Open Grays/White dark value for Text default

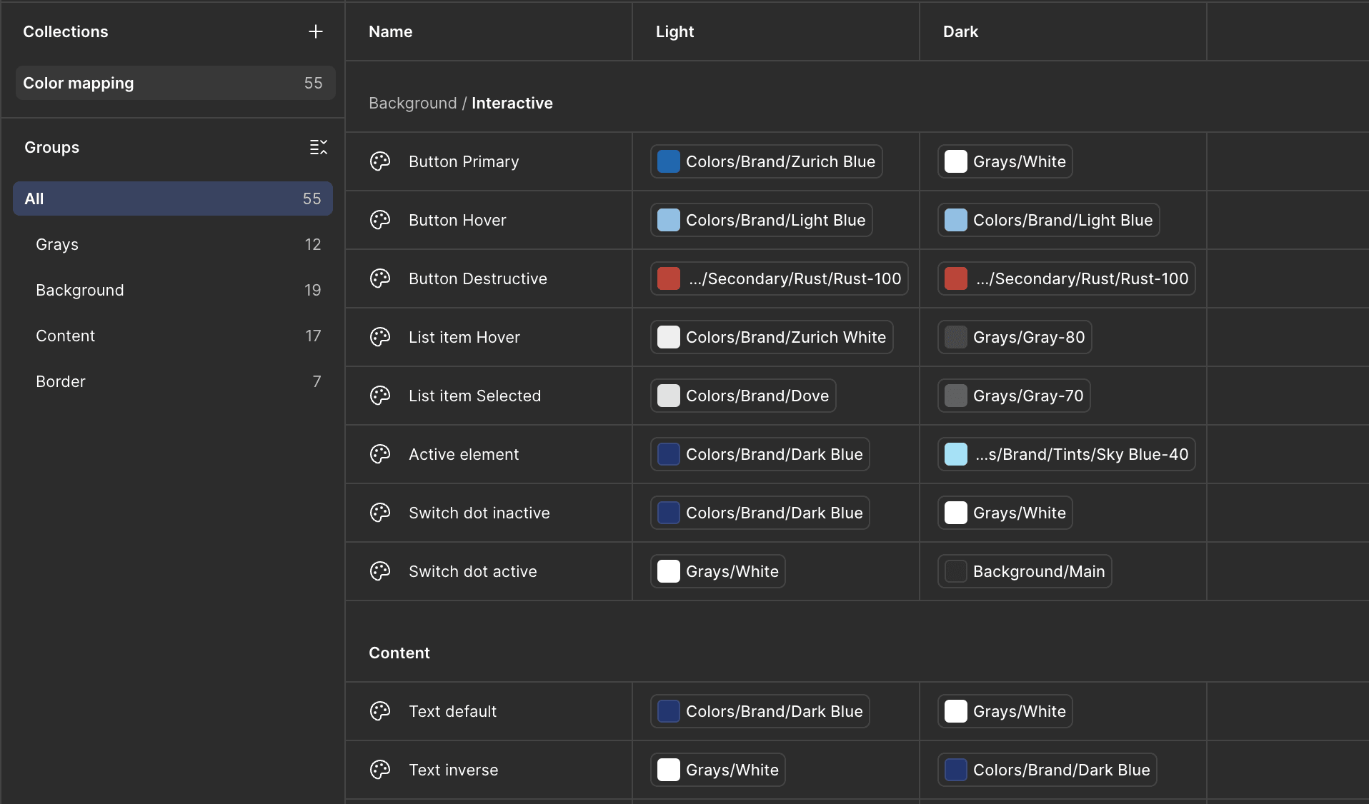(1005, 711)
